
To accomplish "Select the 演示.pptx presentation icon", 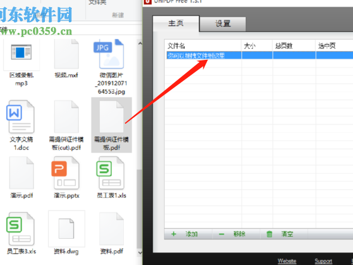I will 65,173.
